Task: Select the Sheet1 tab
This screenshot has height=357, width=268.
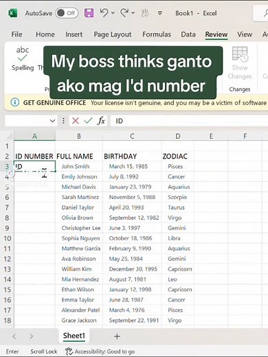Action: [74, 336]
